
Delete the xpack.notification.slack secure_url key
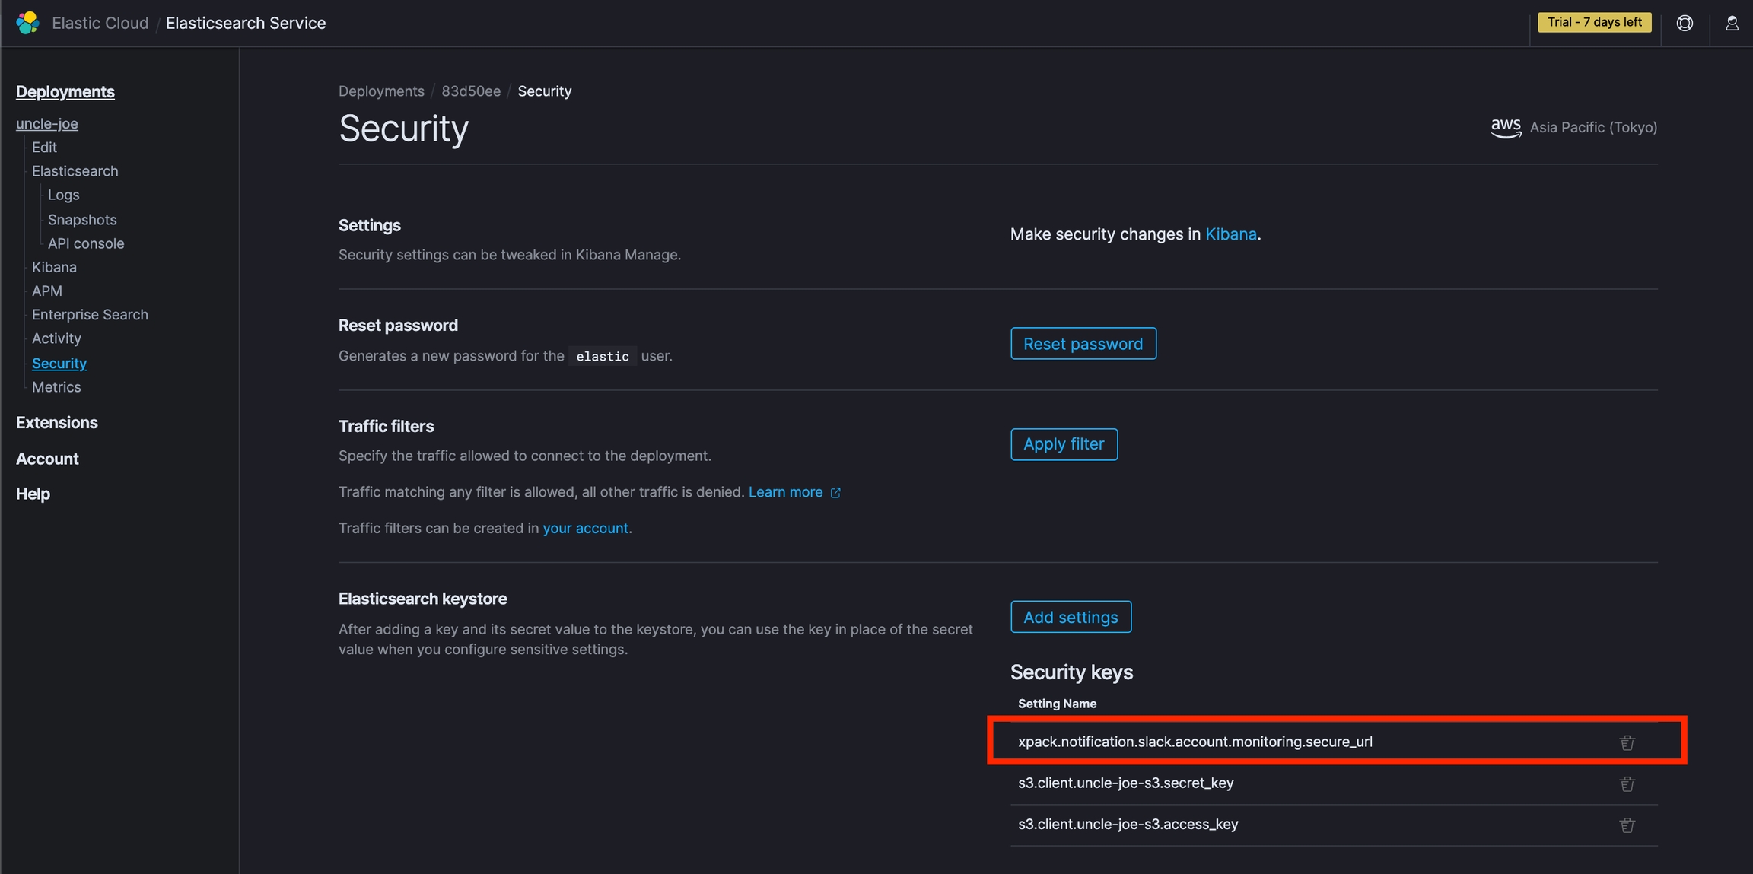pyautogui.click(x=1627, y=742)
